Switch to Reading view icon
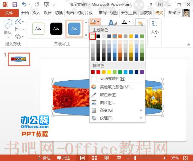 click(x=106, y=158)
